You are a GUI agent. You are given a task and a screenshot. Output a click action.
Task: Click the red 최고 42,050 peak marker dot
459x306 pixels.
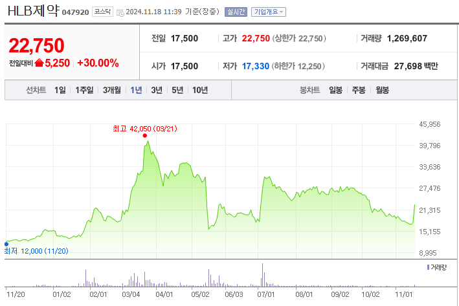[x=144, y=135]
